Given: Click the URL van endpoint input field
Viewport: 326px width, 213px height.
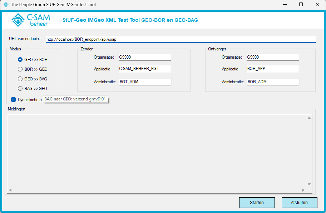Looking at the screenshot, I should (x=181, y=39).
